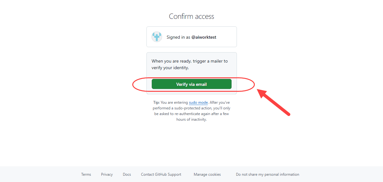
Task: Click the bold Tip: label
Action: [x=156, y=102]
